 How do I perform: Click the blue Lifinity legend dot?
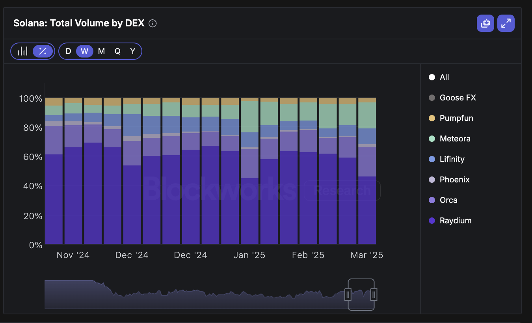pos(432,159)
